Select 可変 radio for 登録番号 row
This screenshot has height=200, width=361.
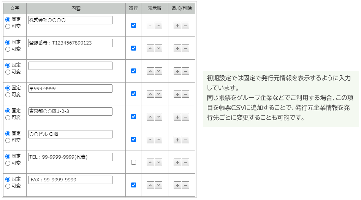[x=8, y=49]
